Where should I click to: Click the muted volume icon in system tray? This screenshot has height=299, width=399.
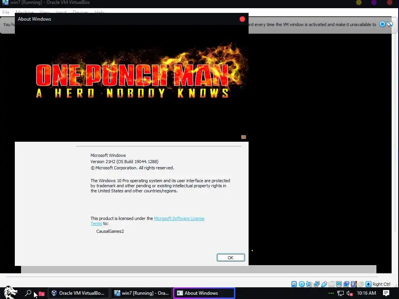pos(350,294)
